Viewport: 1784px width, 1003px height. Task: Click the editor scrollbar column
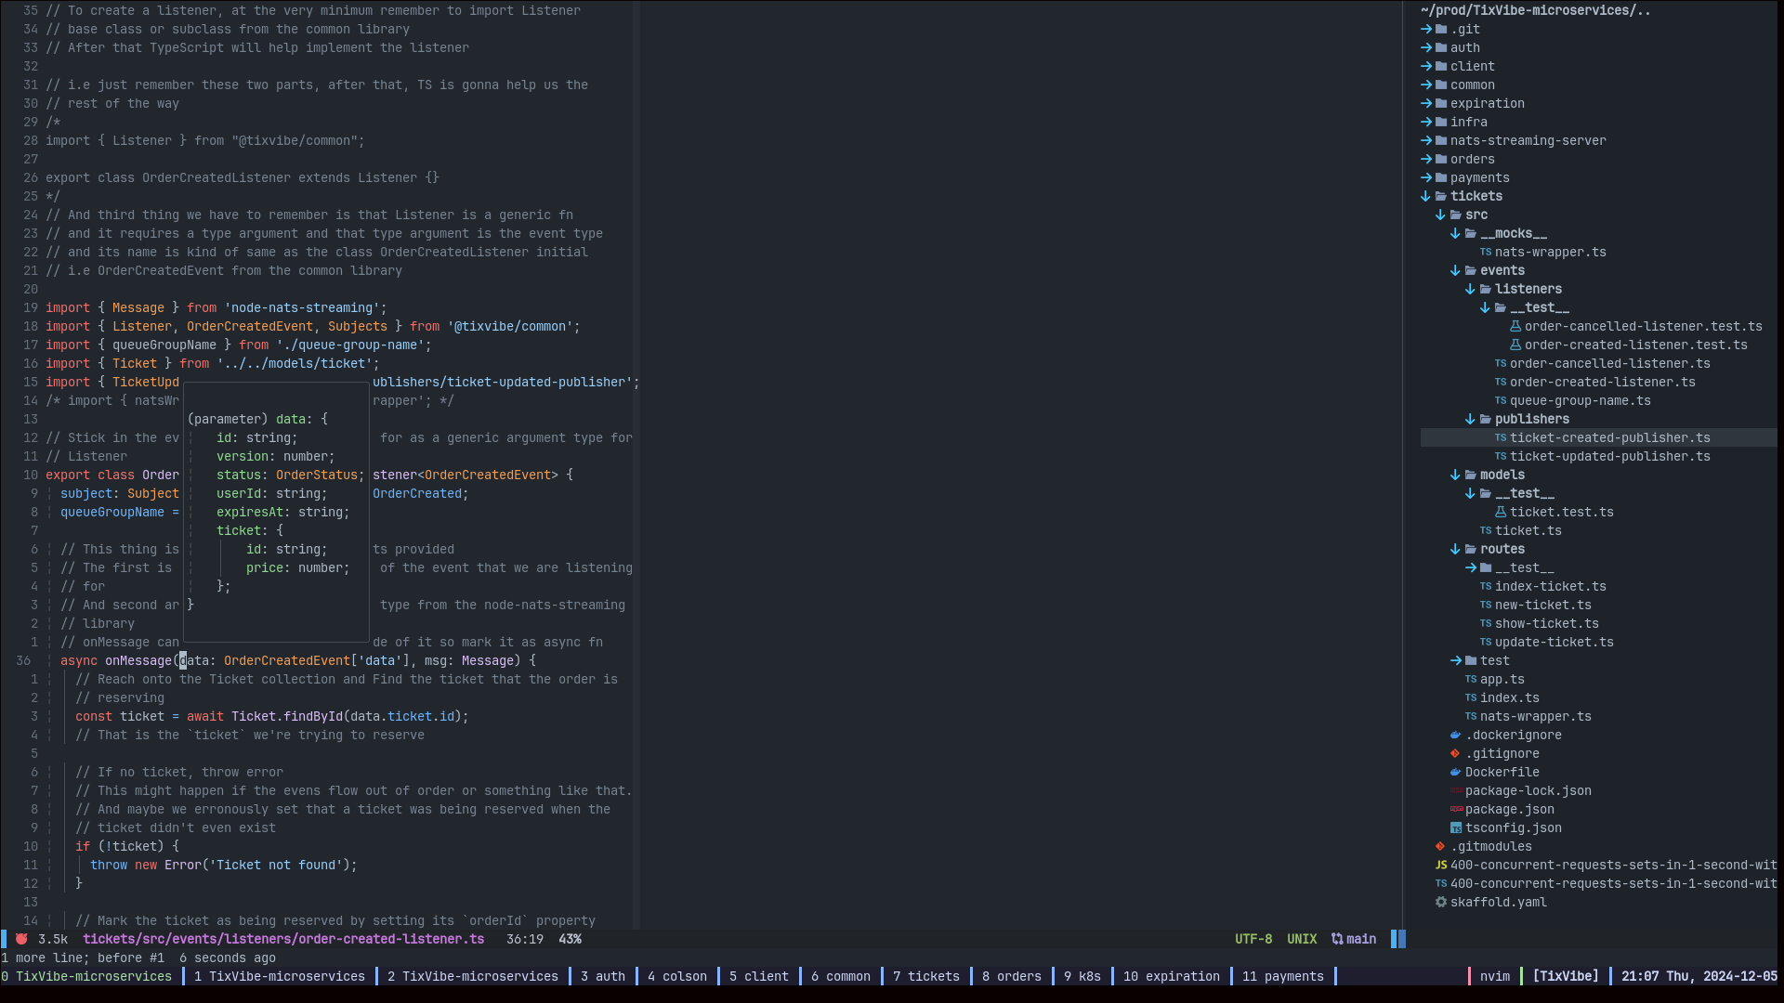coord(636,464)
